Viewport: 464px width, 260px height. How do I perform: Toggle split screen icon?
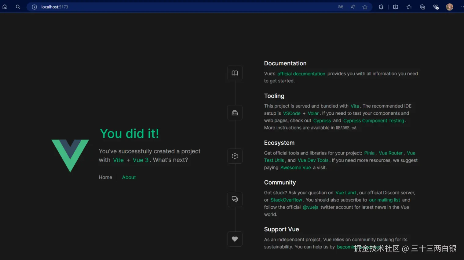396,7
